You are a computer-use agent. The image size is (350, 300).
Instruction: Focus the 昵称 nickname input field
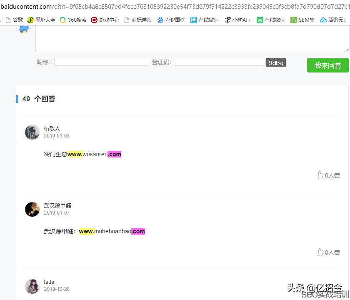101,62
